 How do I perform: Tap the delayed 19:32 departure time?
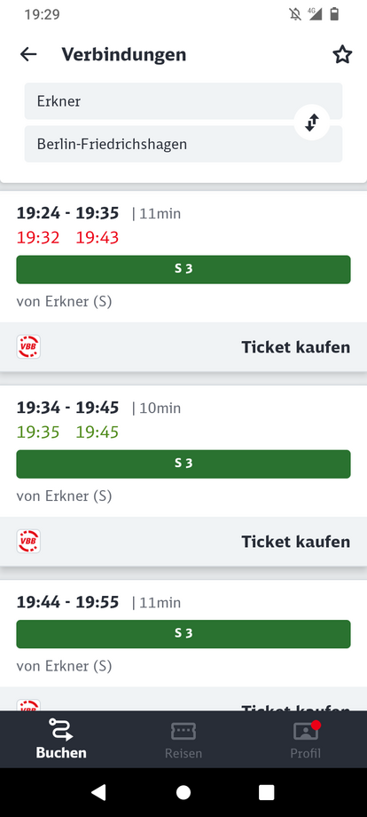point(38,238)
